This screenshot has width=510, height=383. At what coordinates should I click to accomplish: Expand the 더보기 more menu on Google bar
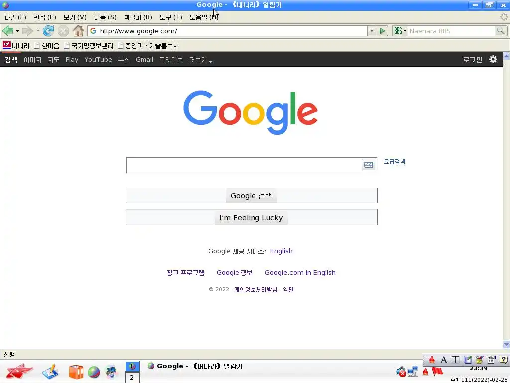coord(200,60)
